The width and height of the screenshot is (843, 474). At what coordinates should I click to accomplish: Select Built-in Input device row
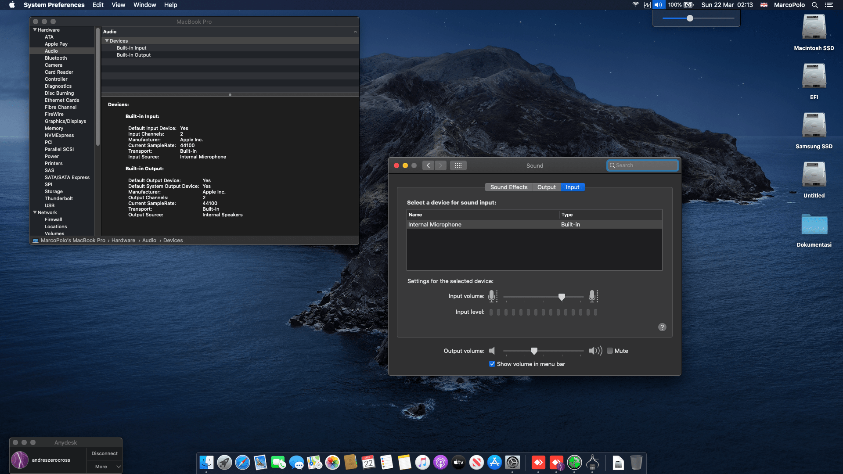click(x=230, y=48)
